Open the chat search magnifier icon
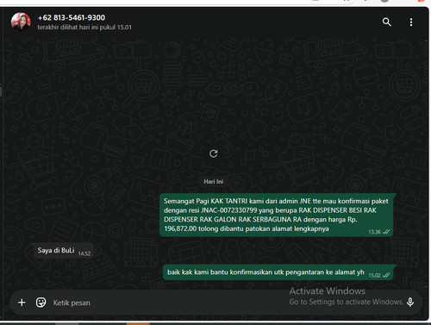This screenshot has height=325, width=431. 387,22
